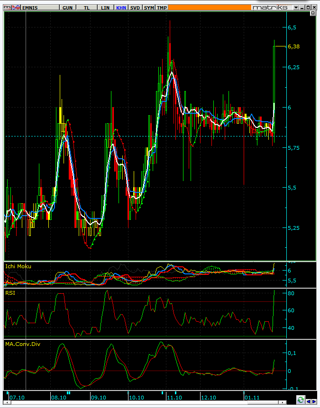Viewport: 320px width, 408px height.
Task: Open the chart graph icon beside EMNIS
Action: click(16, 8)
